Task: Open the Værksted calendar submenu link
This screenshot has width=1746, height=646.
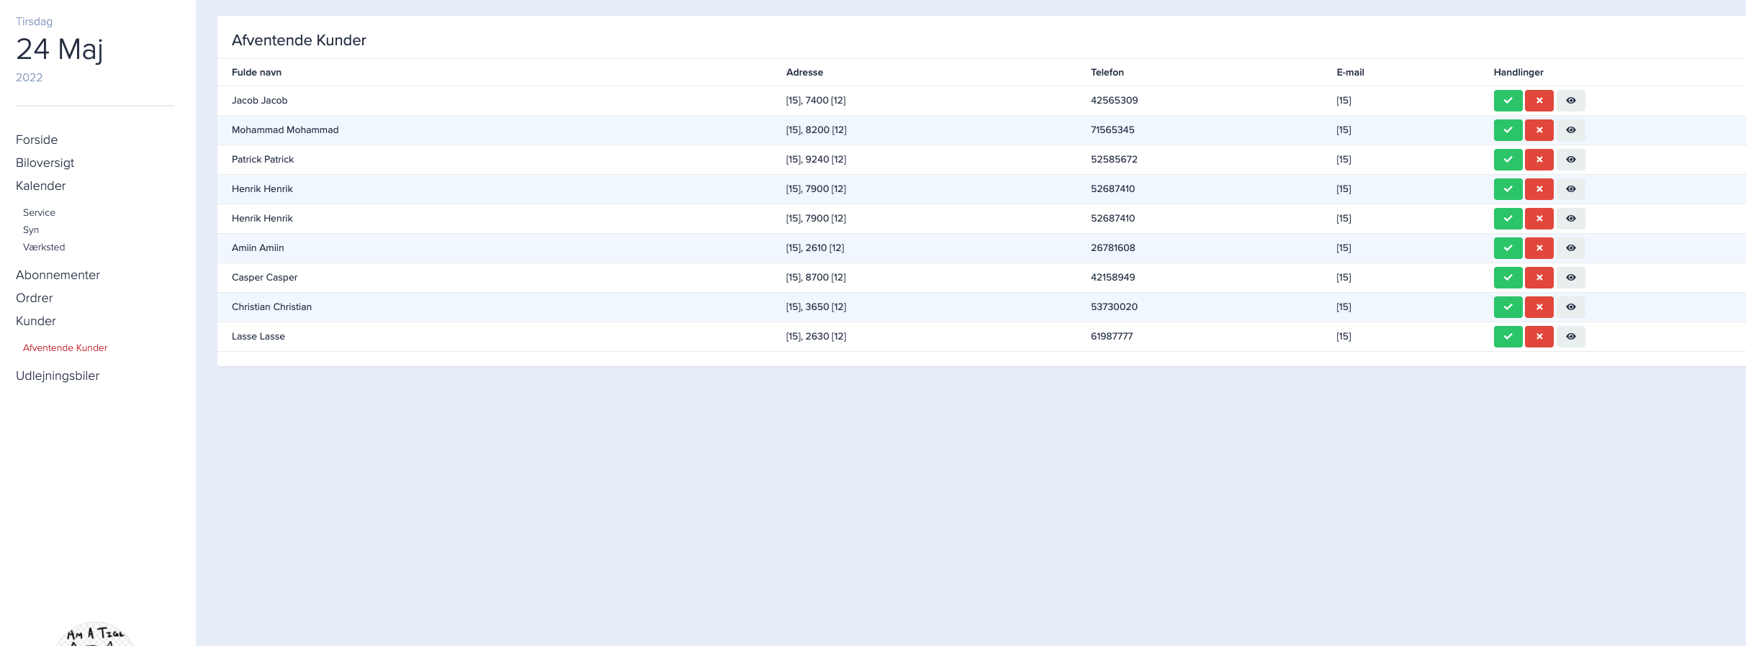Action: click(44, 247)
